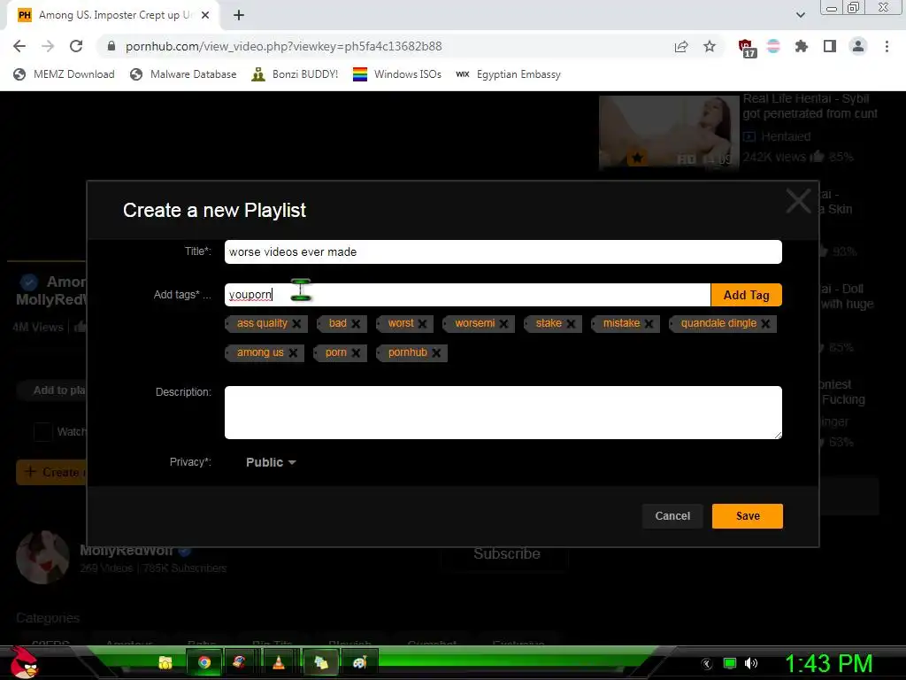Click into the playlist Title field

tap(503, 252)
